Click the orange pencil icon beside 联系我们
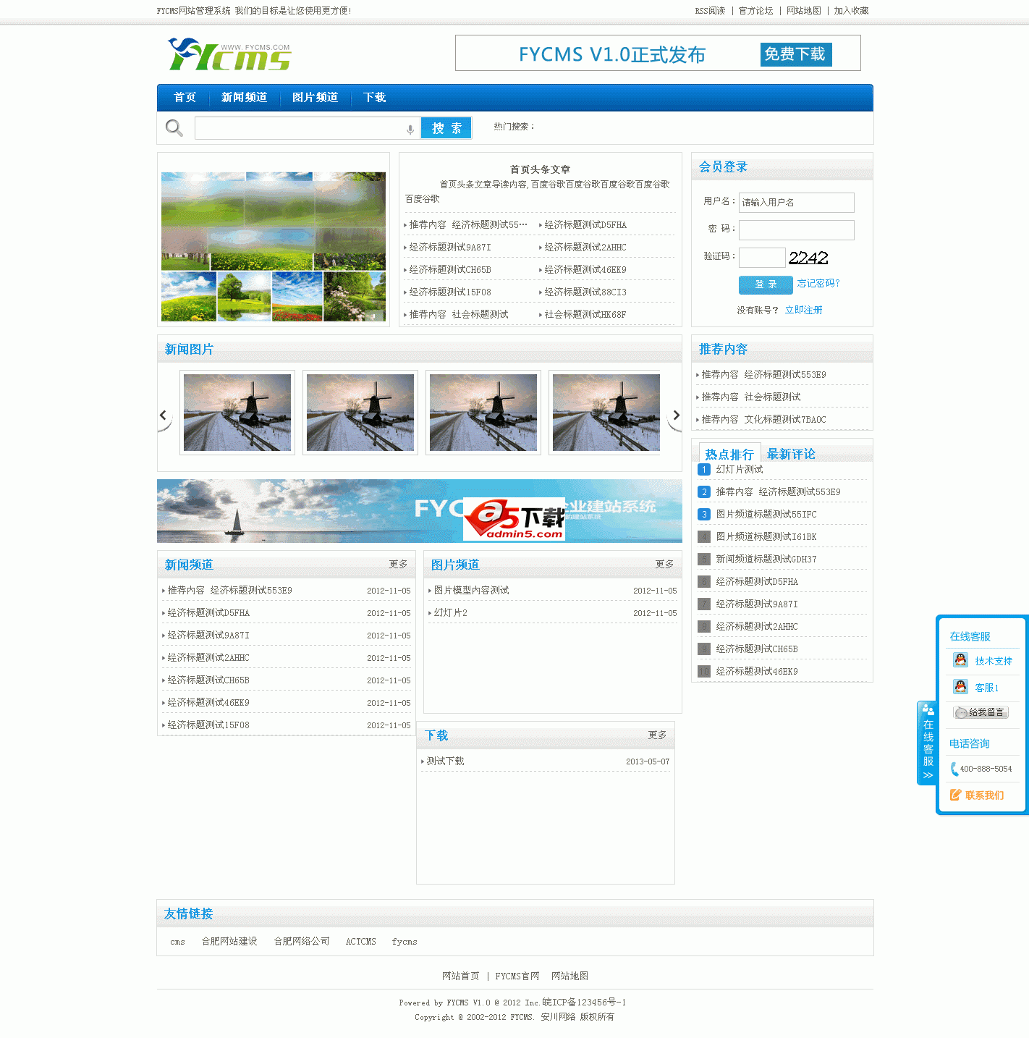The height and width of the screenshot is (1038, 1029). [x=954, y=795]
